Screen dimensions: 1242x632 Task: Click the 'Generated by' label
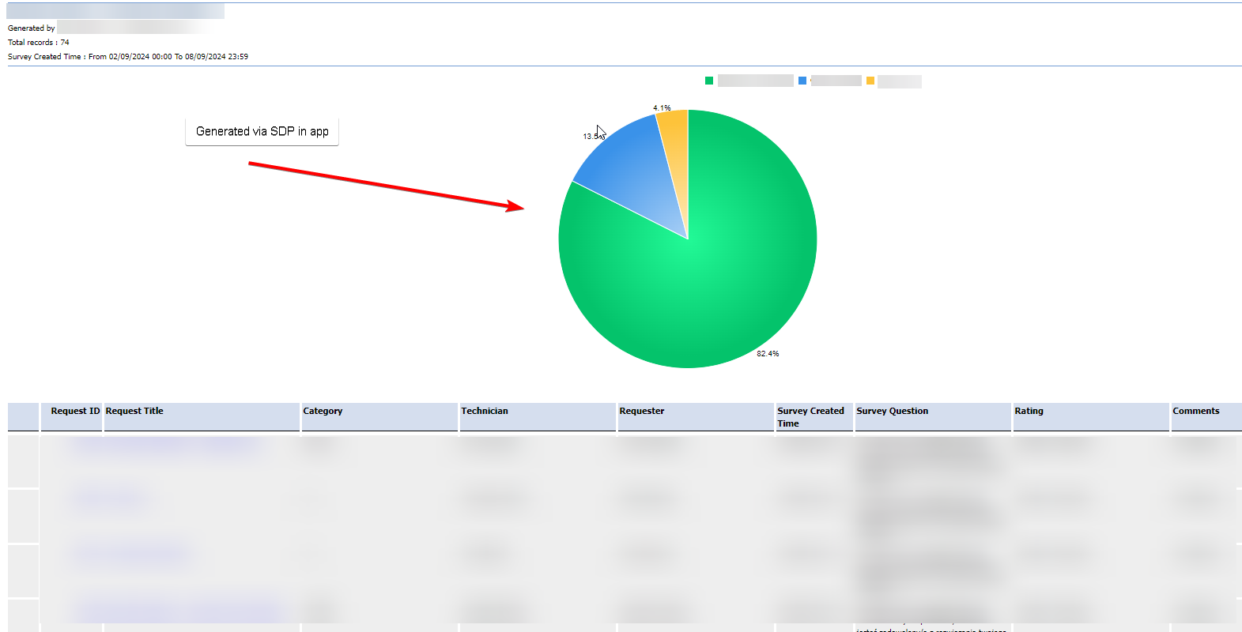(x=32, y=28)
